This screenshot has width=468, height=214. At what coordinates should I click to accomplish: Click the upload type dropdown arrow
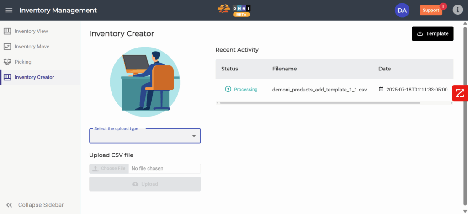[194, 136]
